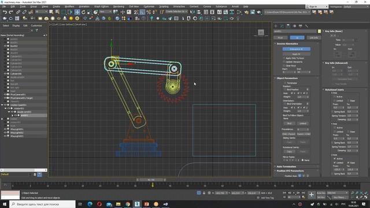The width and height of the screenshot is (370, 208).
Task: Open the Display panel tab
Action: click(301, 26)
